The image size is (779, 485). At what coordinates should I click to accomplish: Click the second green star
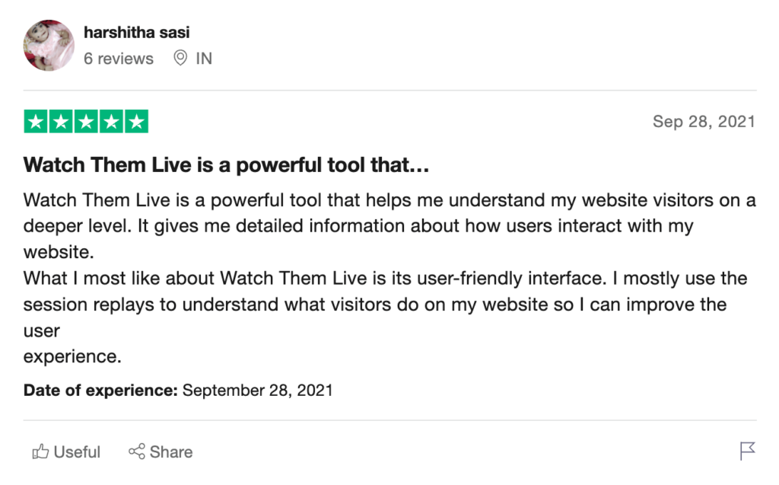pyautogui.click(x=61, y=121)
